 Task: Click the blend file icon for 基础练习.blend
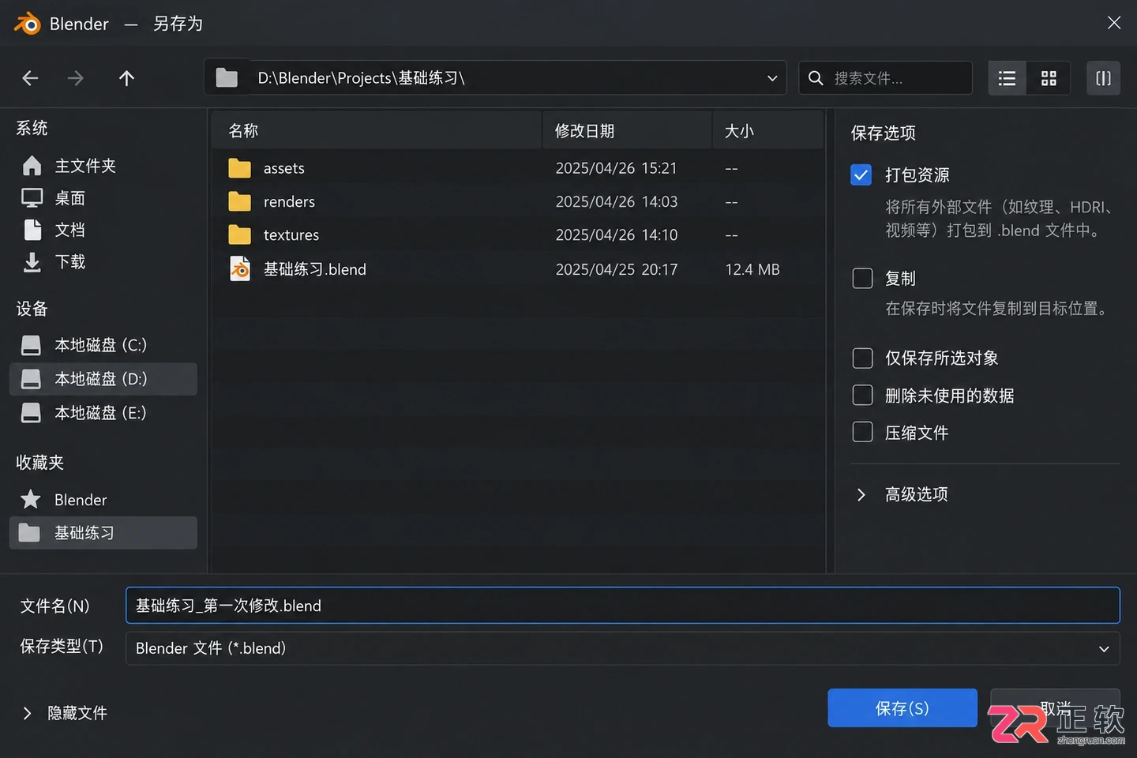click(239, 269)
